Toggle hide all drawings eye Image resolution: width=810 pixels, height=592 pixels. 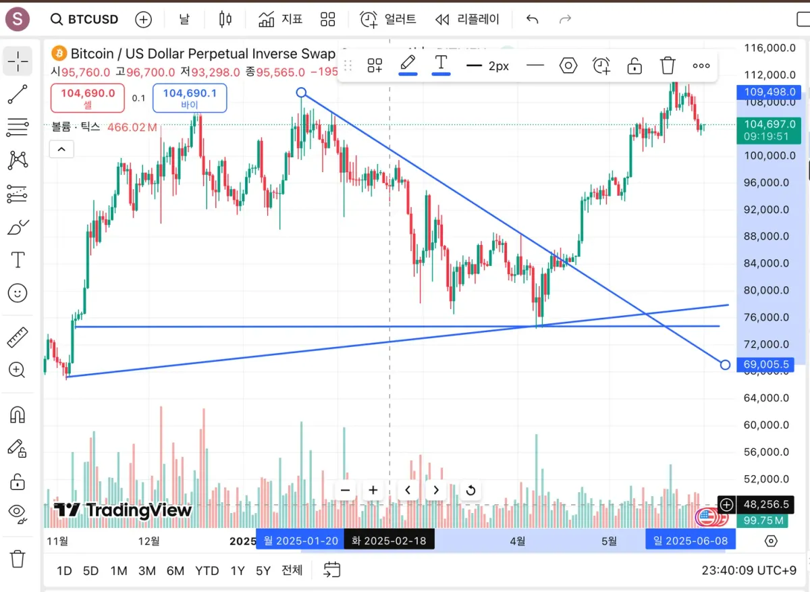click(18, 514)
